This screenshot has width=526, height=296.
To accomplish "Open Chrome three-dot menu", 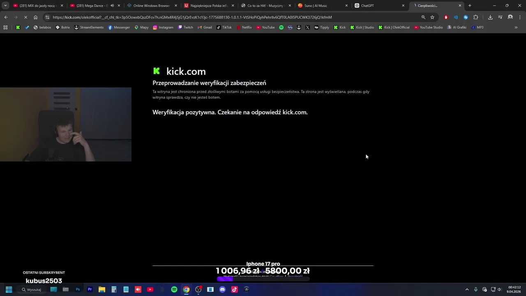I will (519, 17).
